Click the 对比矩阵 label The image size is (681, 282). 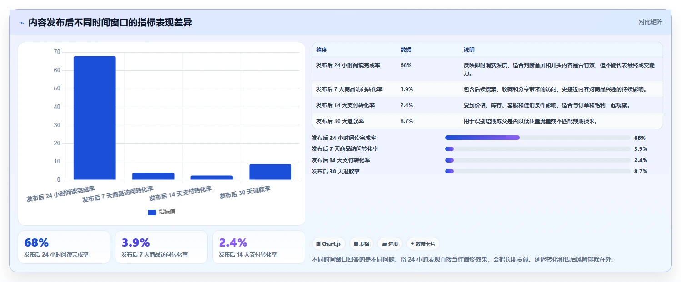[x=651, y=22]
